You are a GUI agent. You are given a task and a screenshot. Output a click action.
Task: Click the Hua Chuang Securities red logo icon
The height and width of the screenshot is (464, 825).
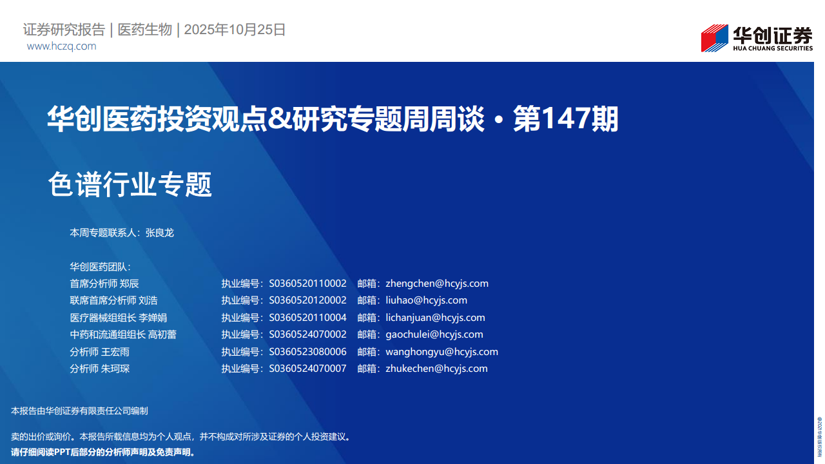click(714, 38)
